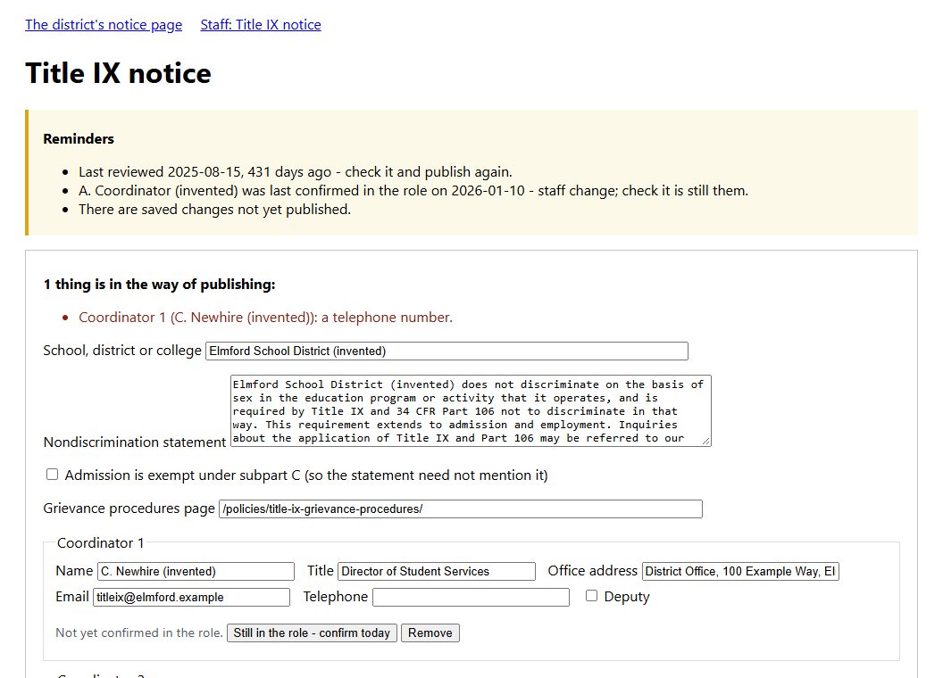Click the Coordinator 1 Title field
943x678 pixels.
tap(437, 571)
